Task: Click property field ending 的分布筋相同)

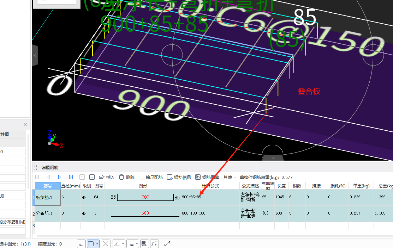Action: (x=13, y=222)
